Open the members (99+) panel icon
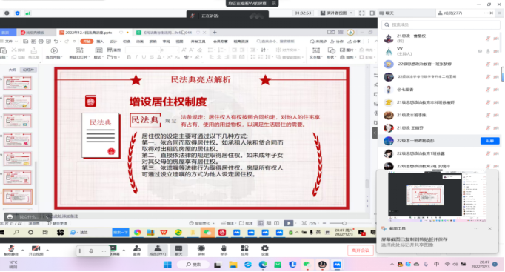Image resolution: width=505 pixels, height=272 pixels. point(158,250)
